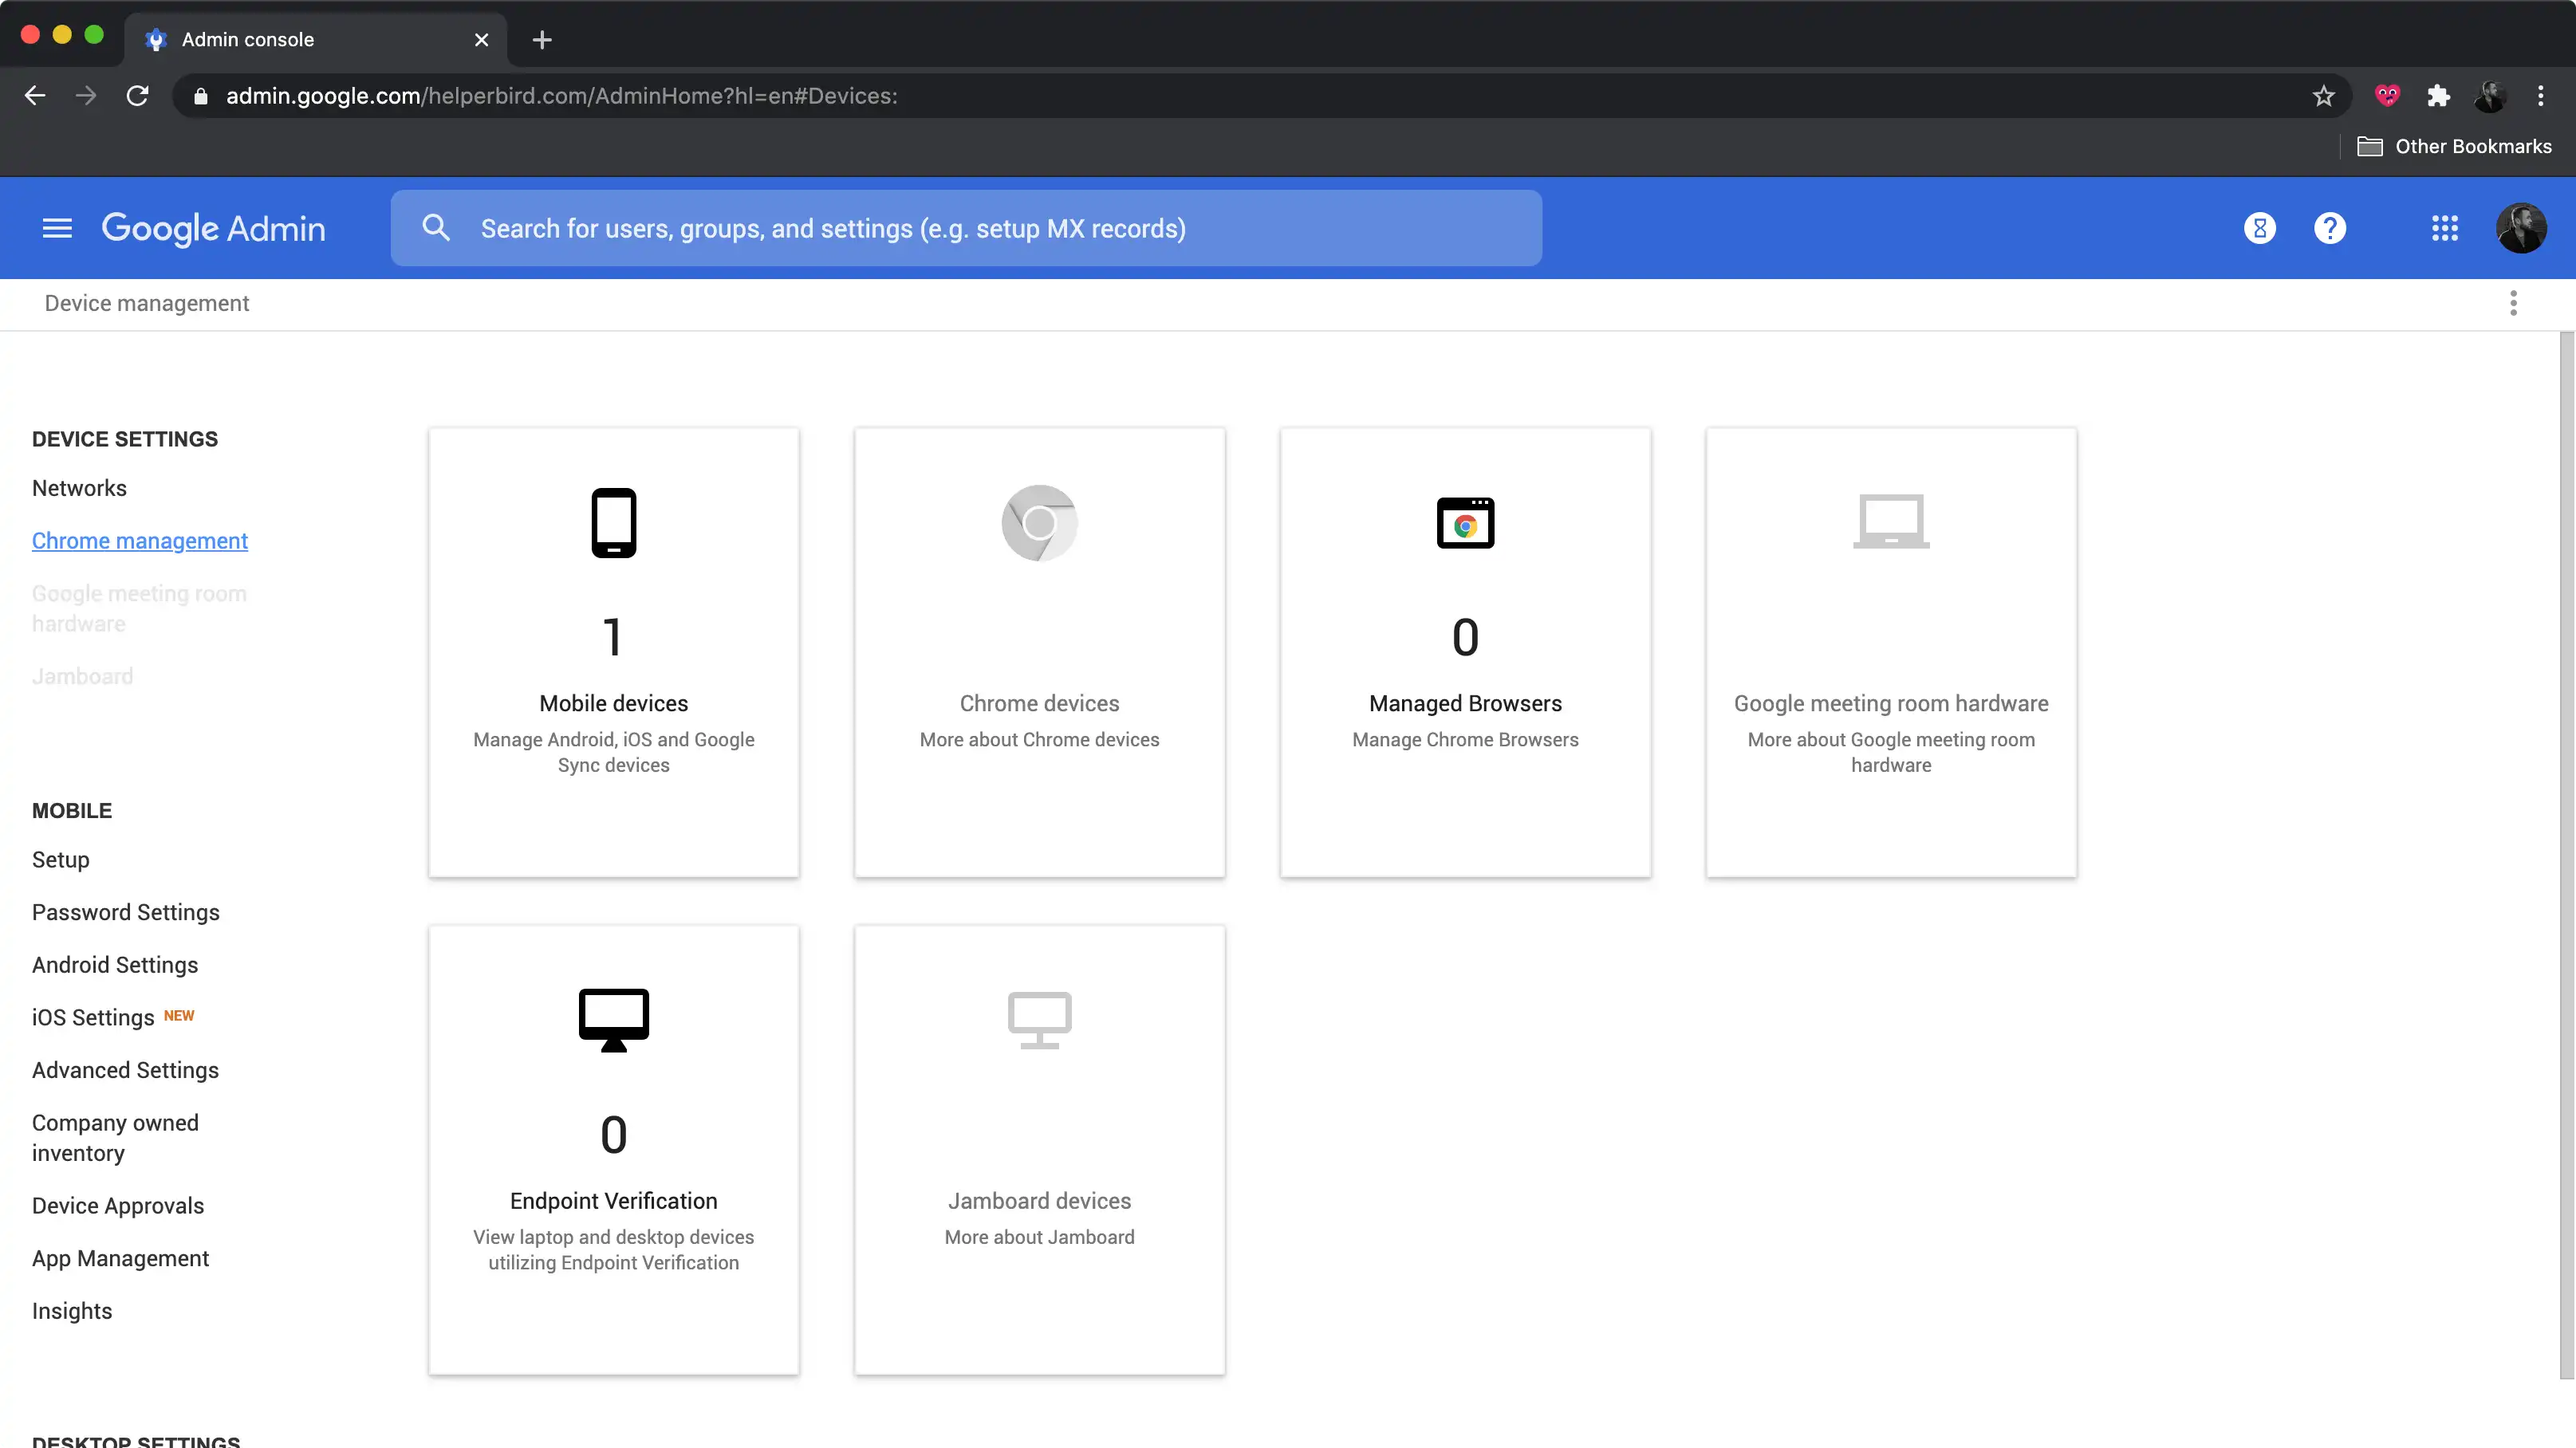Image resolution: width=2576 pixels, height=1448 pixels.
Task: Open iOS Settings
Action: pyautogui.click(x=93, y=1018)
